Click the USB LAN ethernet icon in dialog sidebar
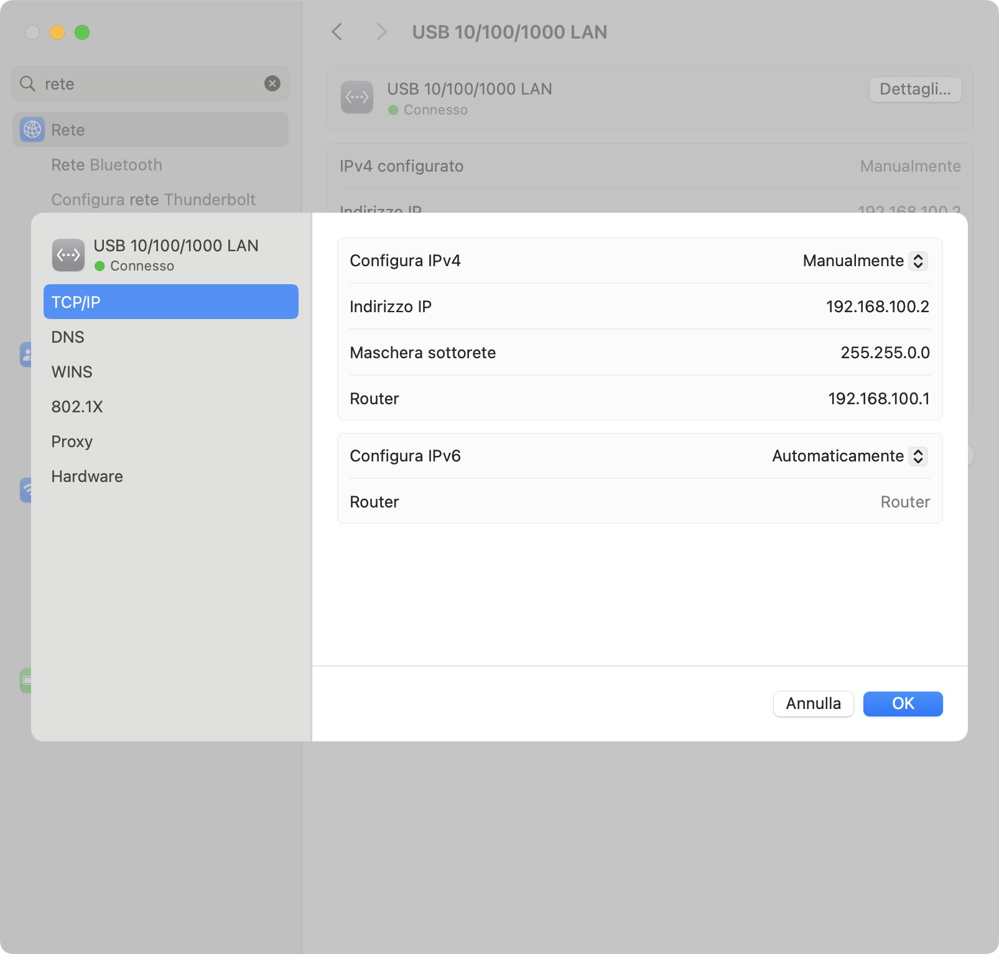The width and height of the screenshot is (999, 954). (68, 255)
